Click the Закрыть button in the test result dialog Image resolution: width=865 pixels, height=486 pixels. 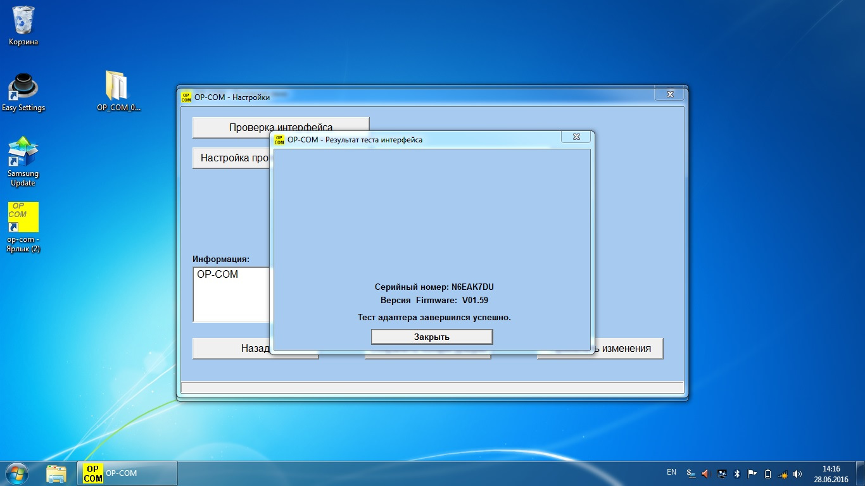click(x=431, y=337)
